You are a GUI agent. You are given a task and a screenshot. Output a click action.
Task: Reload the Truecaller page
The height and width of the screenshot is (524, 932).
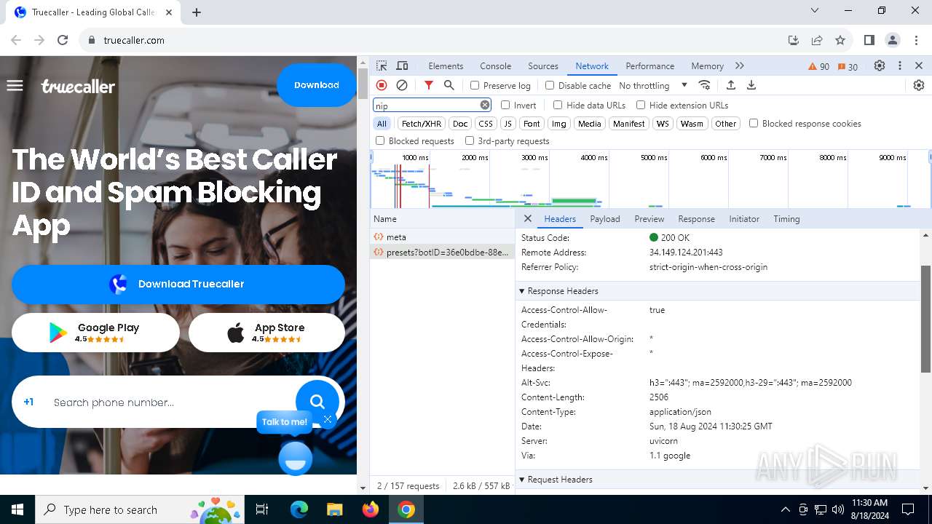(x=63, y=40)
